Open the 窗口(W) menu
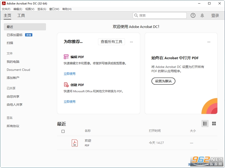 coord(54,9)
